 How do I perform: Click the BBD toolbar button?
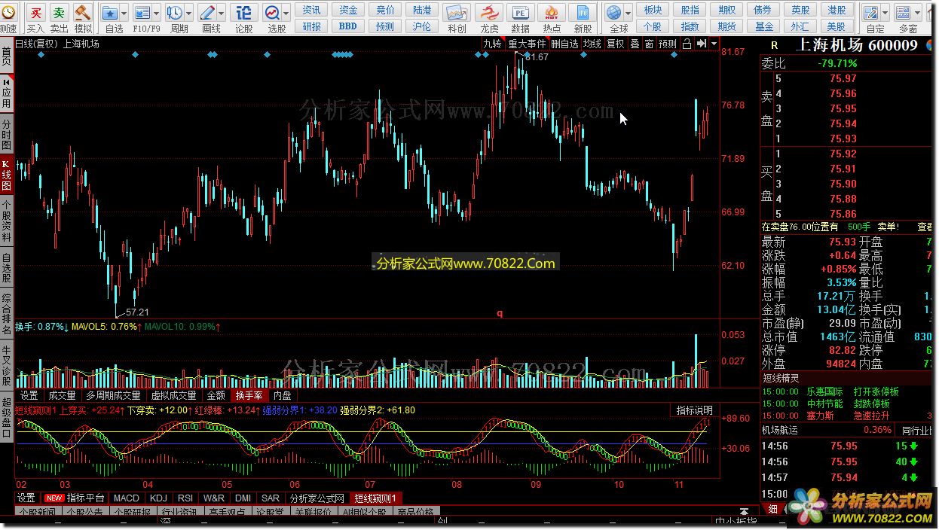pyautogui.click(x=348, y=26)
